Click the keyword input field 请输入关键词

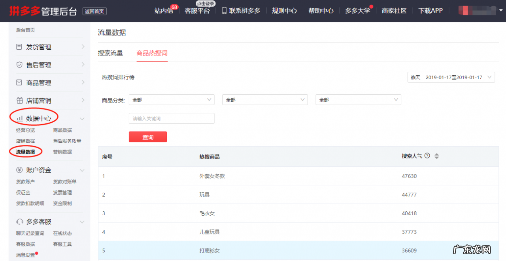pos(172,118)
